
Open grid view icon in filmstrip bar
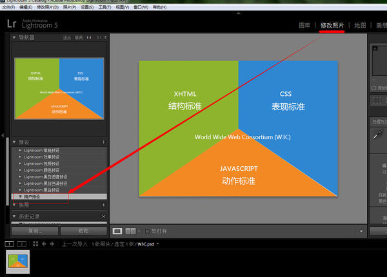[35, 244]
